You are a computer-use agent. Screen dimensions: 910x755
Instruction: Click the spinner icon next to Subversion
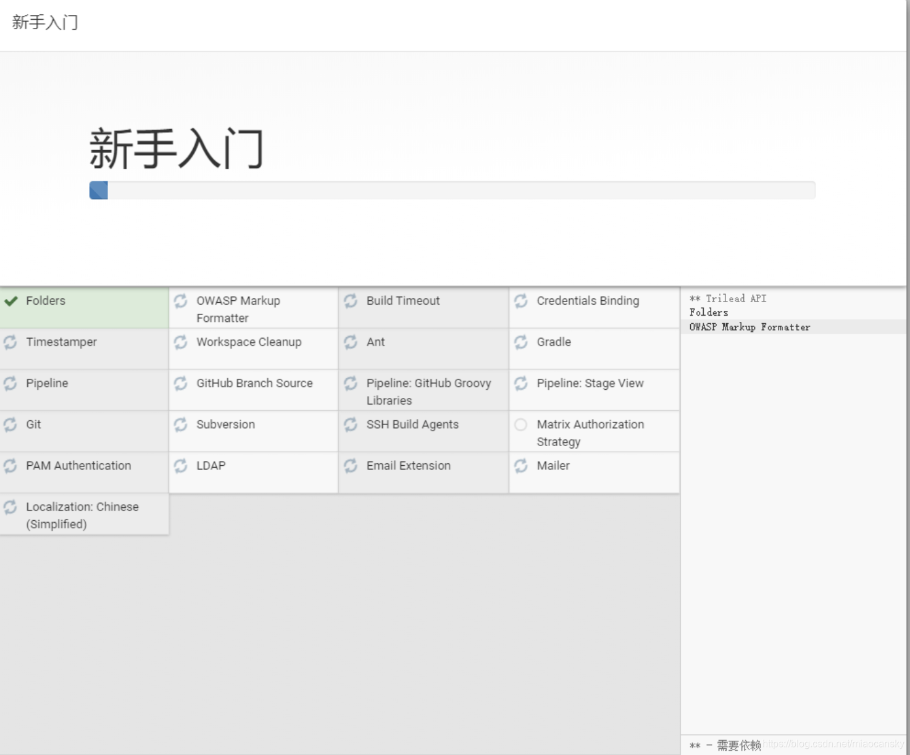point(180,424)
